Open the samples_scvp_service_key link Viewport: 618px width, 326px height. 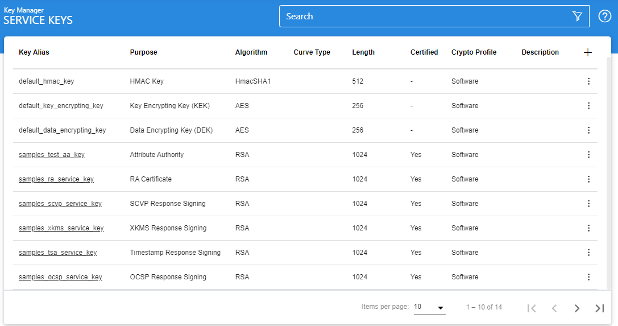(60, 204)
